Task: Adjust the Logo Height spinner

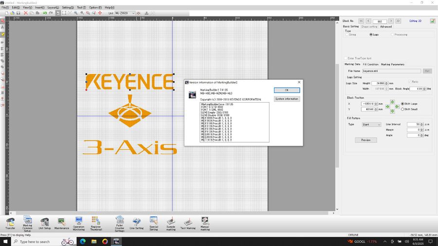Action: (x=386, y=83)
